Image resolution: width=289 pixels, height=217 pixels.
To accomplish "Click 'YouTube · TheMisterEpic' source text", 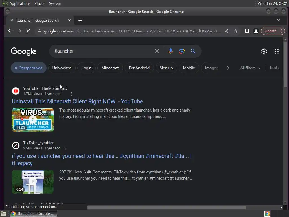I will pyautogui.click(x=45, y=88).
